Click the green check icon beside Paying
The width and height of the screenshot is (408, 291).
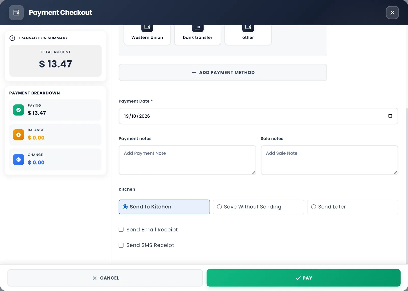(19, 110)
